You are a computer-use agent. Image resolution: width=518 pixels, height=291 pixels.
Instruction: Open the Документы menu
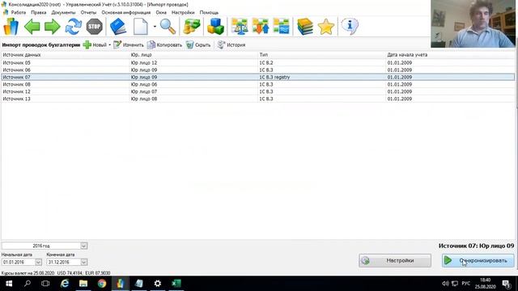point(63,12)
